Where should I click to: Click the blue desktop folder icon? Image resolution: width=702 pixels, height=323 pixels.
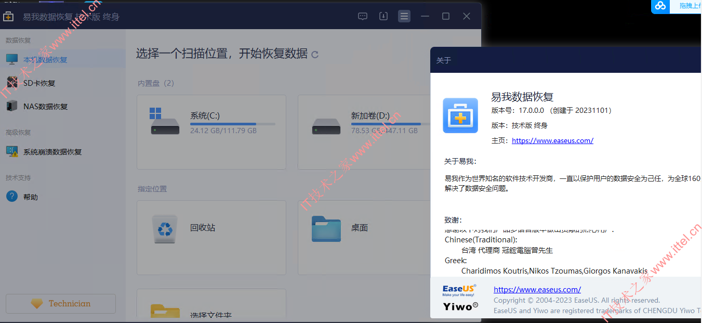326,229
